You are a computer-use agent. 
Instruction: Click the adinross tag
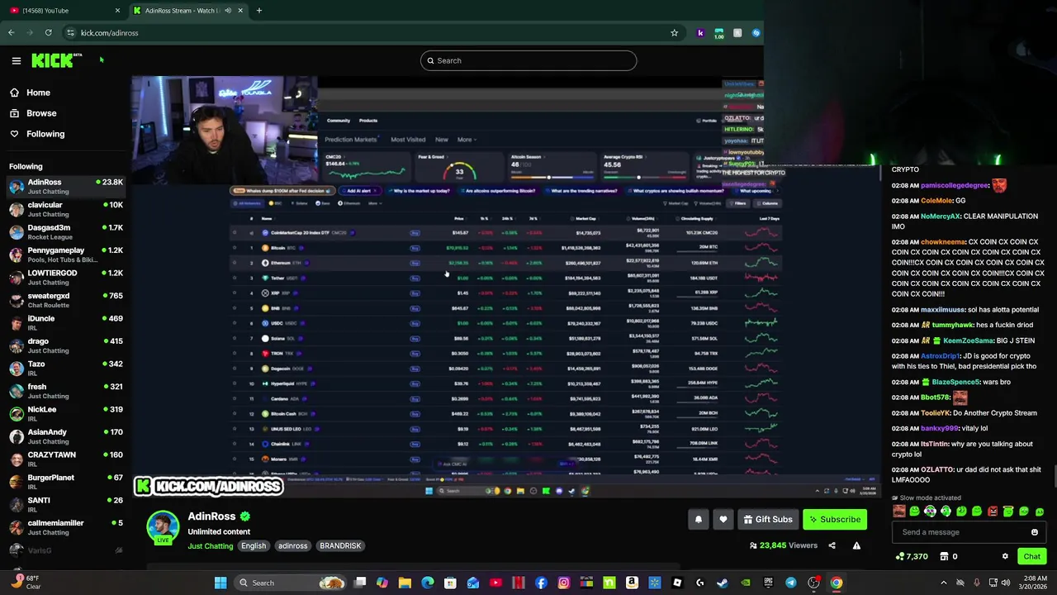292,546
